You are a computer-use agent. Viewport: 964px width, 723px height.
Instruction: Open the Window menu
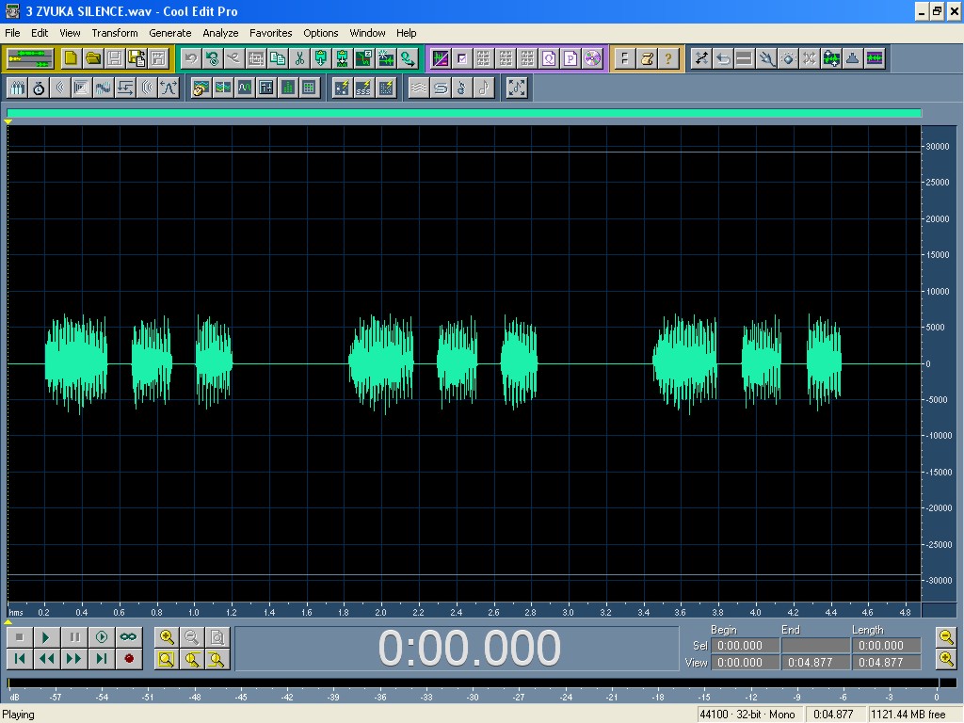coord(368,33)
